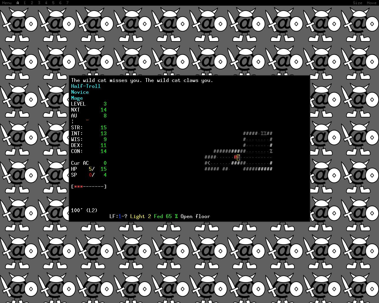Viewport: 379px width, 303px height.
Task: Switch to terminal window 1
Action: (x=25, y=3)
